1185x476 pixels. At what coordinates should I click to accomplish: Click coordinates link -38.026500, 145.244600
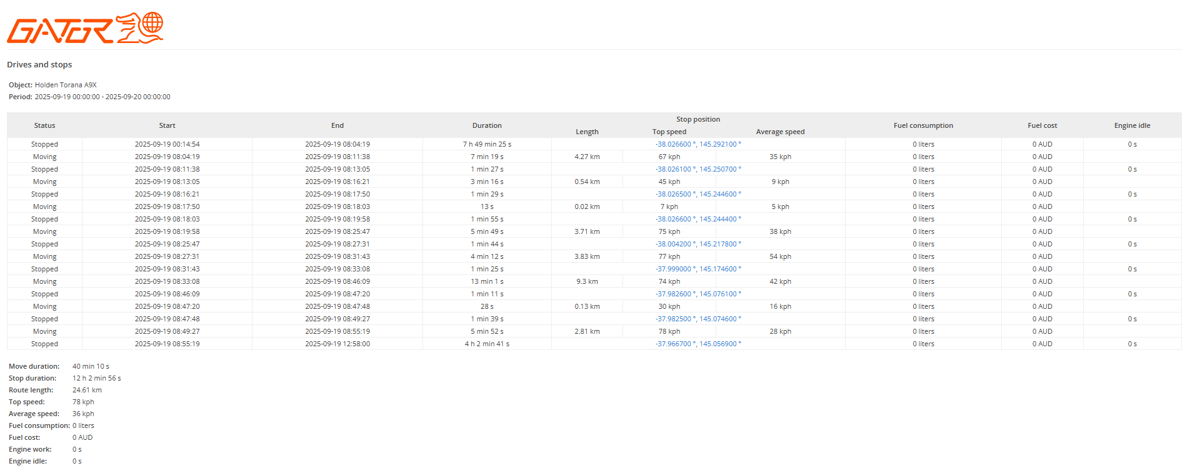(697, 194)
